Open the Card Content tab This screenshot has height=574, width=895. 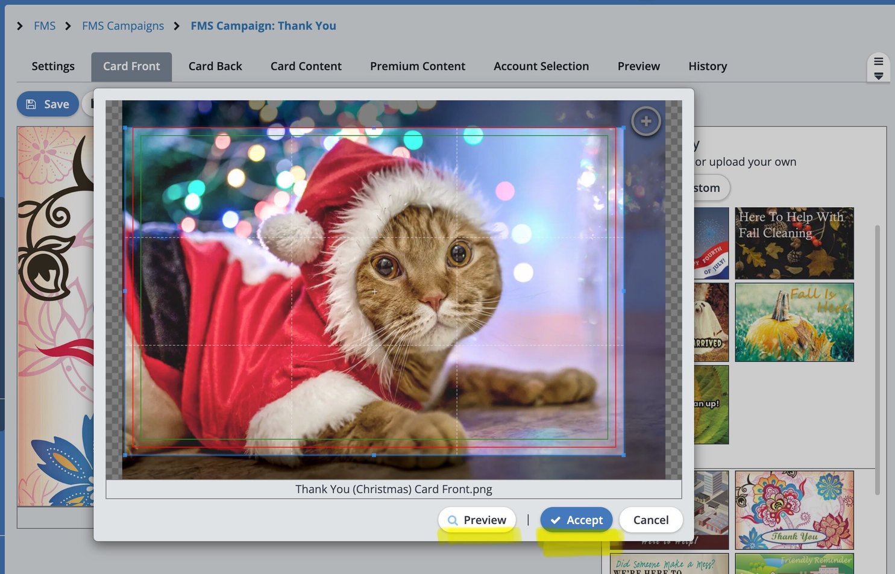306,66
